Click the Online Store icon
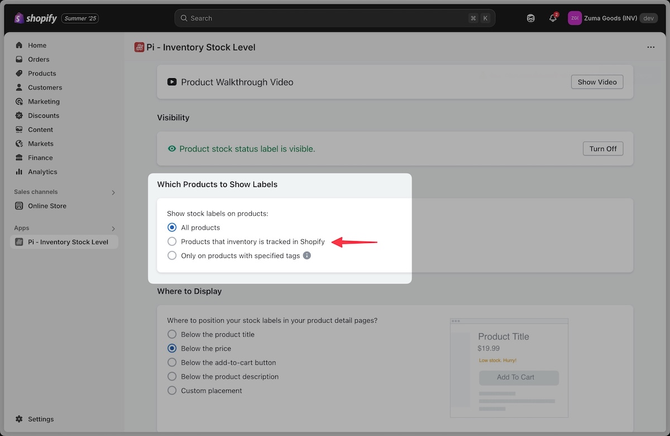Viewport: 670px width, 436px height. pyautogui.click(x=20, y=206)
